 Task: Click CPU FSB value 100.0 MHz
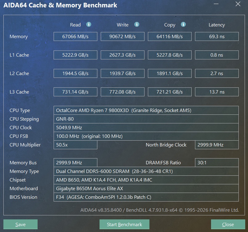(146, 136)
